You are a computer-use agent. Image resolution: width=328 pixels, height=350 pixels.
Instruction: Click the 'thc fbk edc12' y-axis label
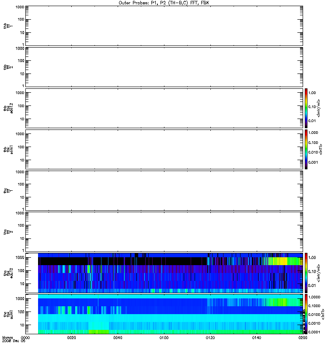pyautogui.click(x=8, y=273)
